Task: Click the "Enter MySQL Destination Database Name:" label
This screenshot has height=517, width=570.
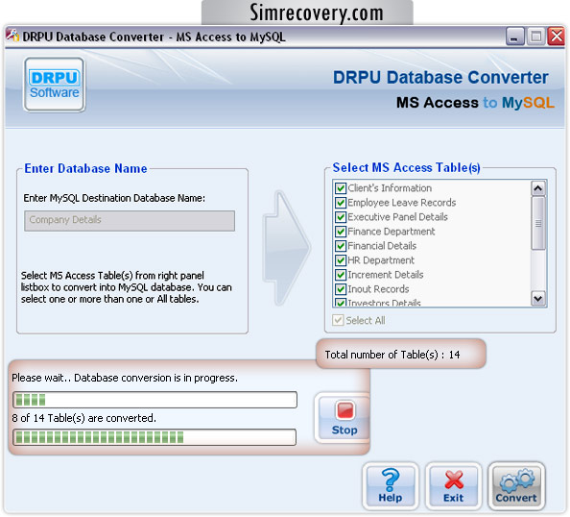Action: [x=114, y=198]
